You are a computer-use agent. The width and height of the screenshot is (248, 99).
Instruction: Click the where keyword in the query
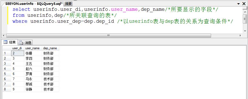pyautogui.click(x=20, y=21)
